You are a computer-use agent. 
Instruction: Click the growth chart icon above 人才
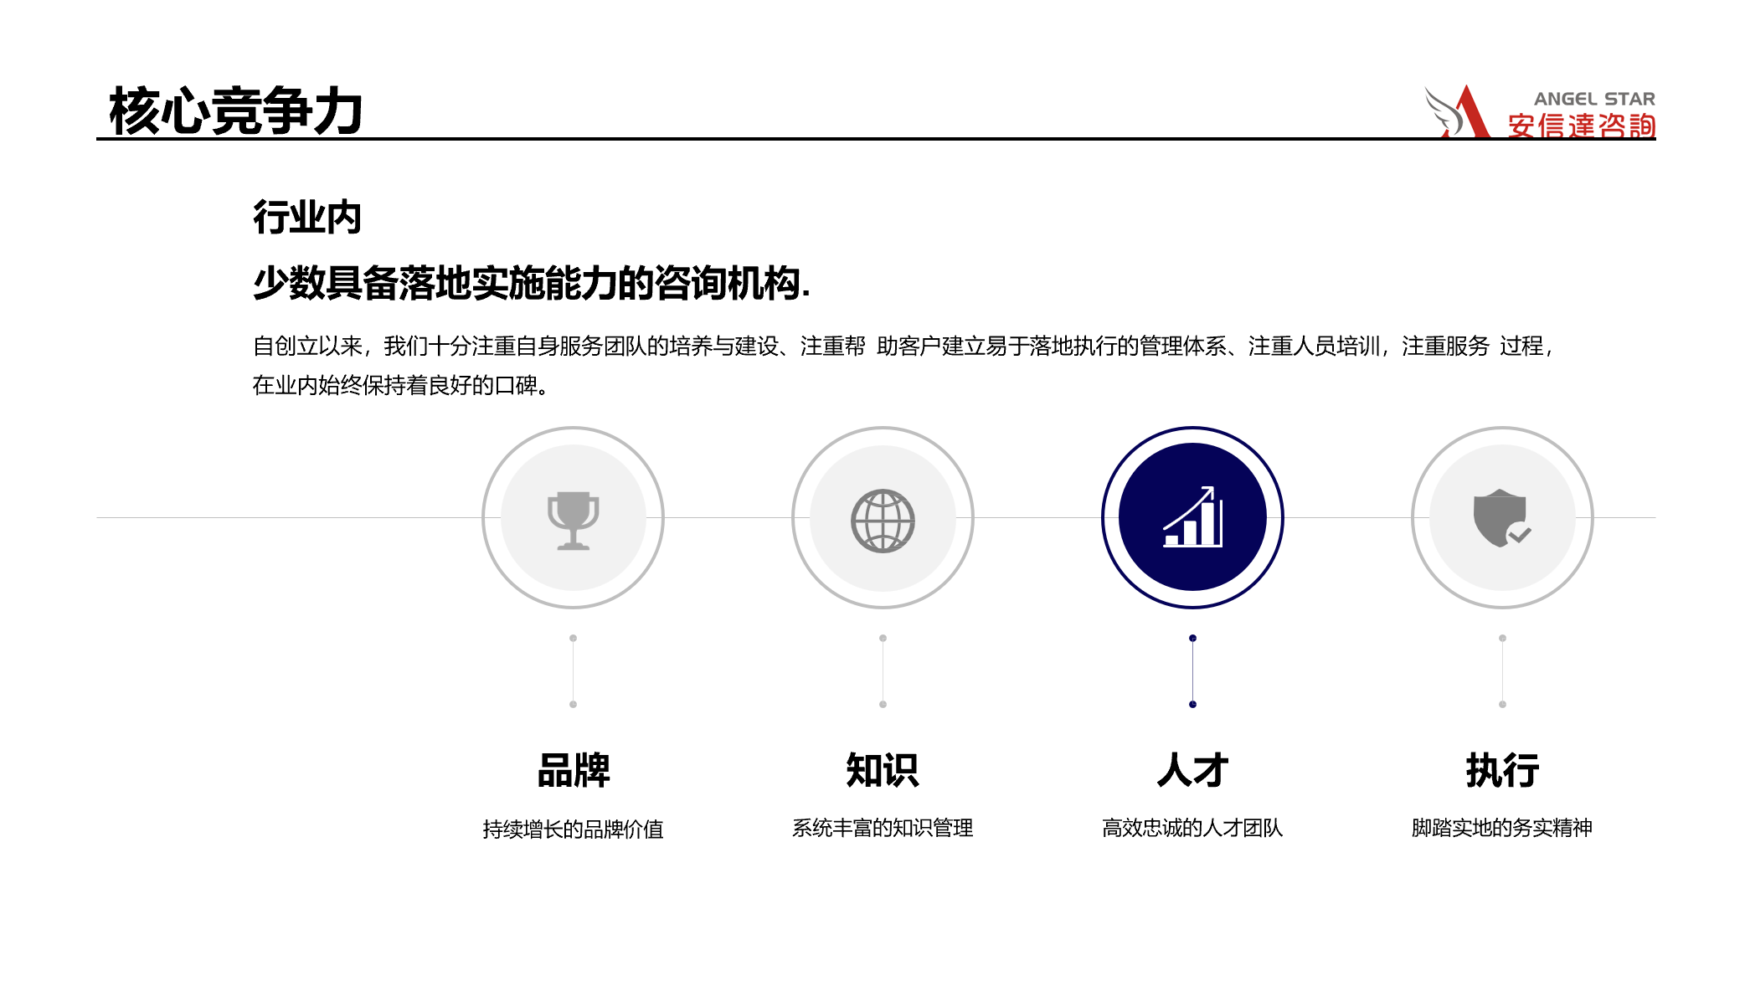point(1192,517)
